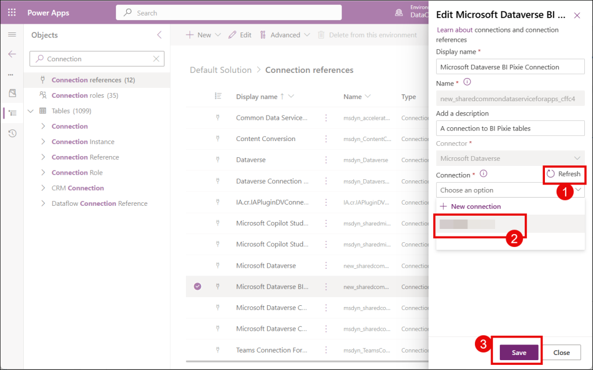
Task: Collapse the Tables (1099) tree group
Action: [30, 111]
